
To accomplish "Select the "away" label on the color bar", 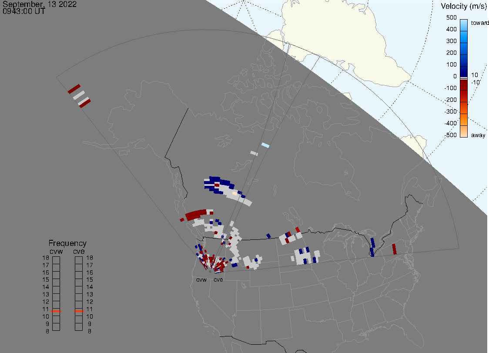I will tap(478, 135).
